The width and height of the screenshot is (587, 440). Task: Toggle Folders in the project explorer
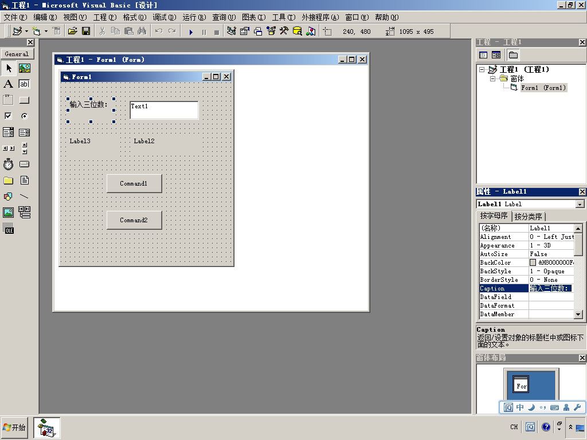point(513,55)
